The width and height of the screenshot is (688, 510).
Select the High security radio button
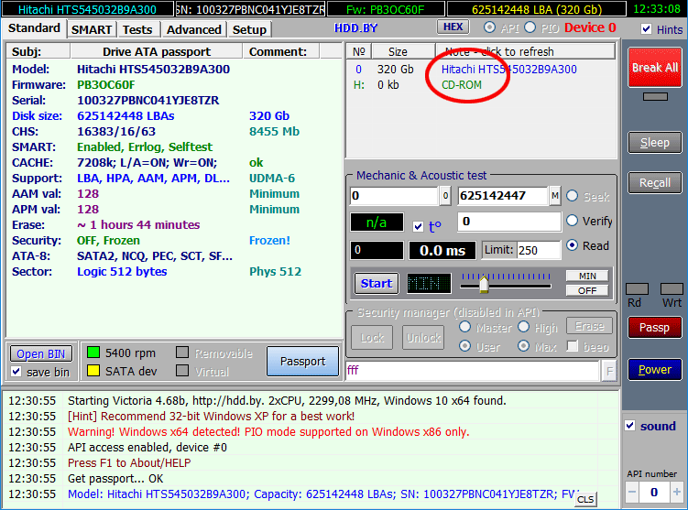(x=523, y=327)
